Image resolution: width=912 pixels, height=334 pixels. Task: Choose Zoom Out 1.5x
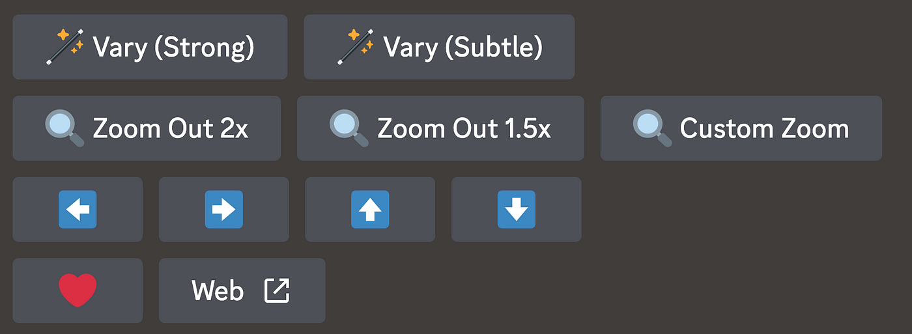pyautogui.click(x=440, y=128)
